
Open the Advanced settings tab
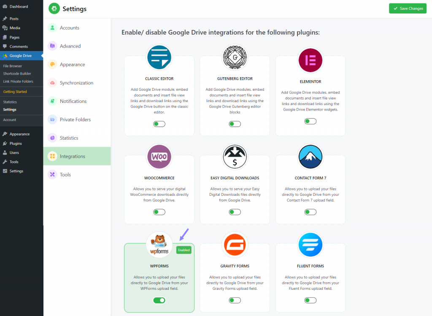click(77, 46)
